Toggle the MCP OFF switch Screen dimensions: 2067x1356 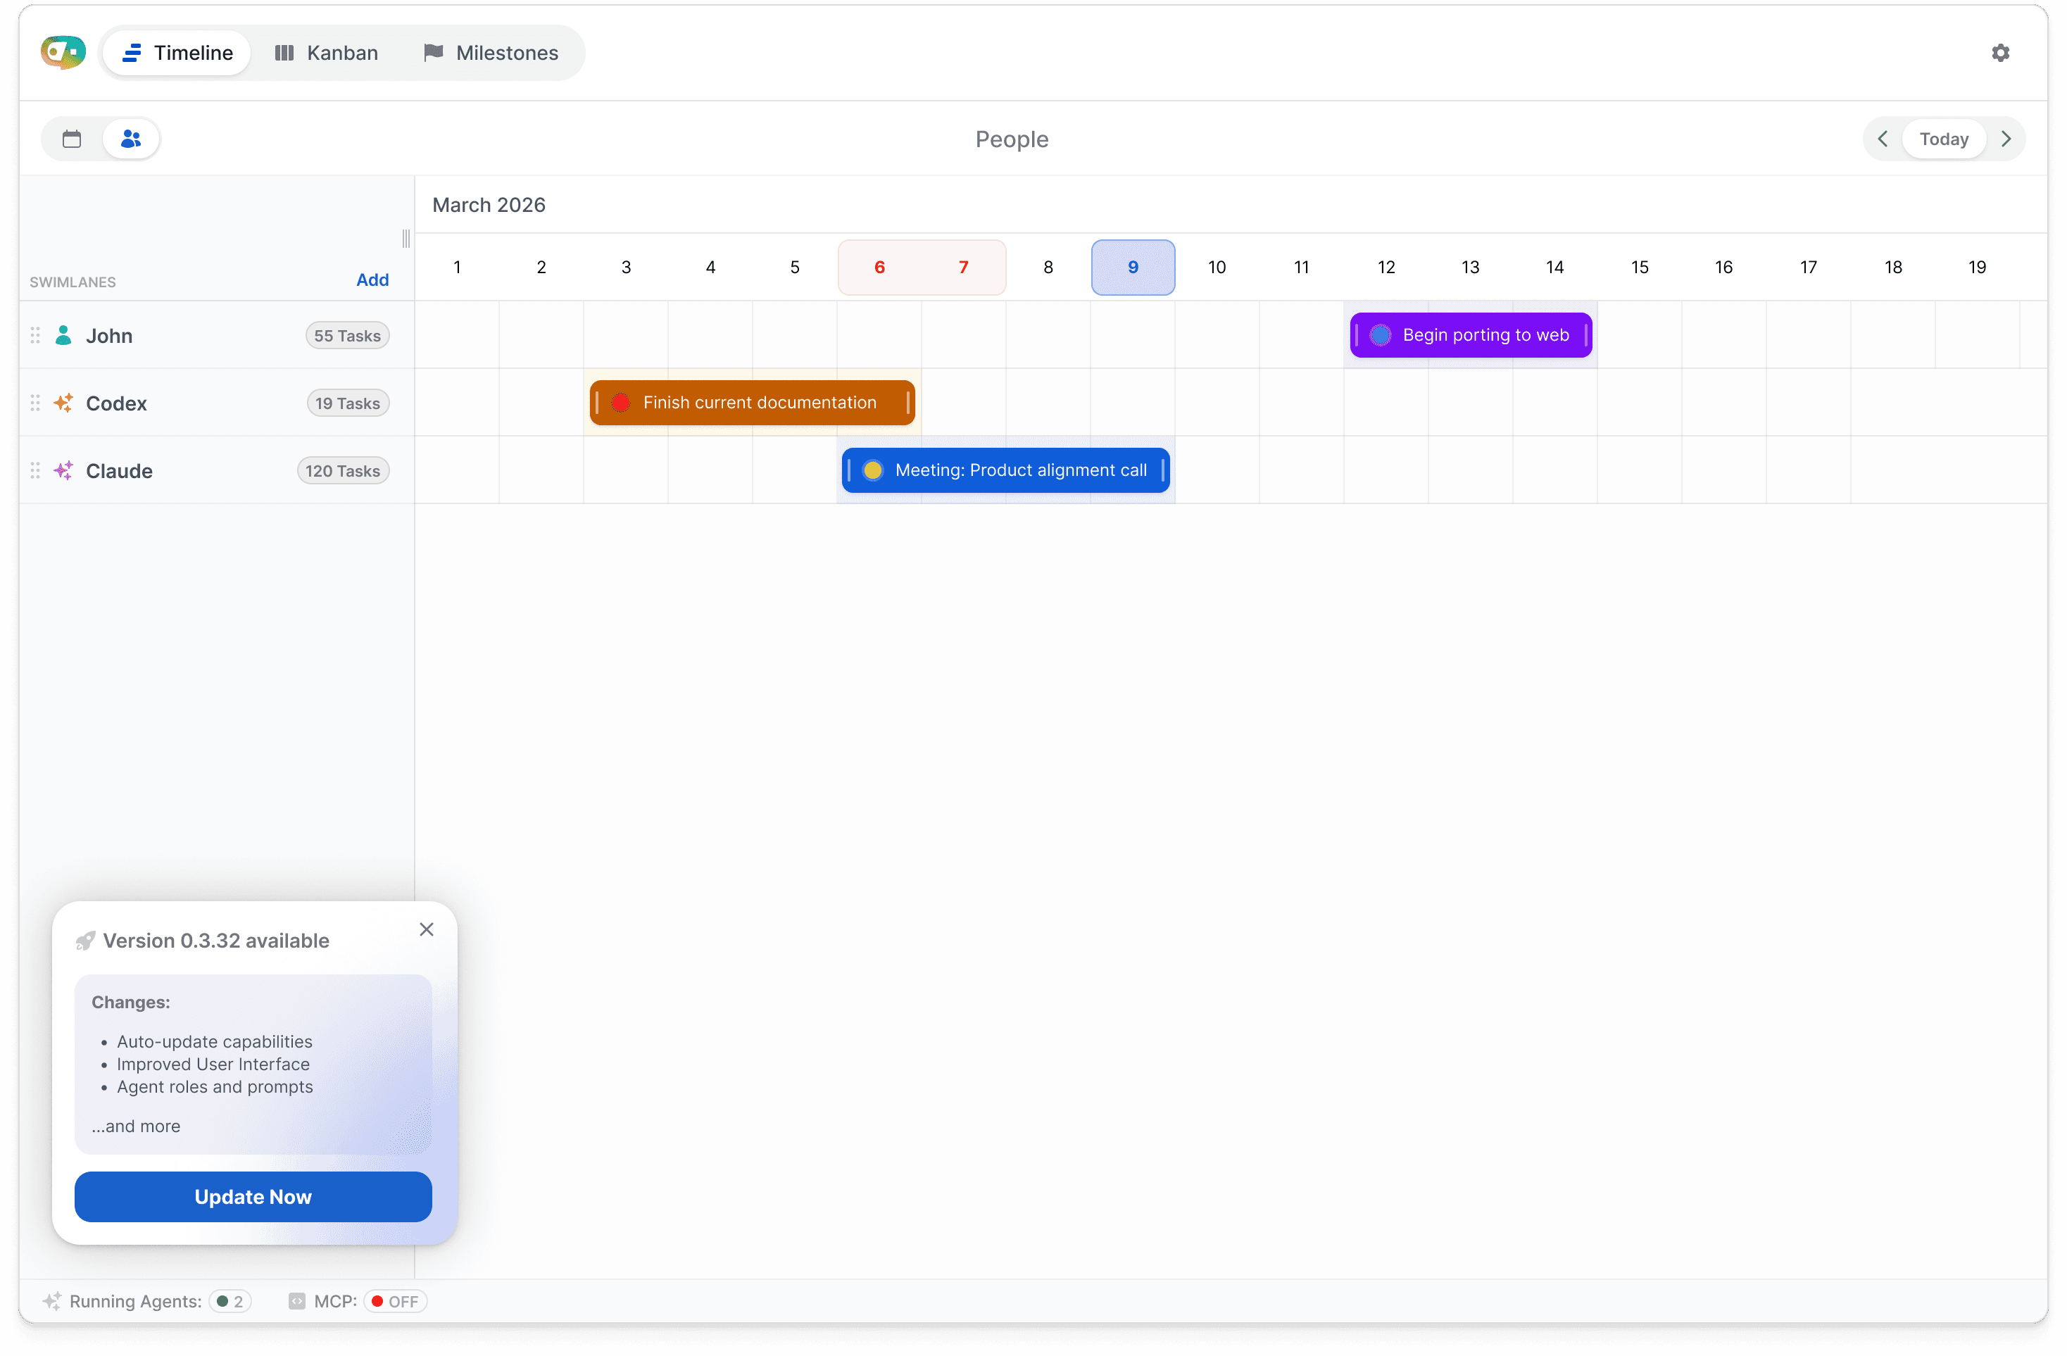(x=396, y=1301)
